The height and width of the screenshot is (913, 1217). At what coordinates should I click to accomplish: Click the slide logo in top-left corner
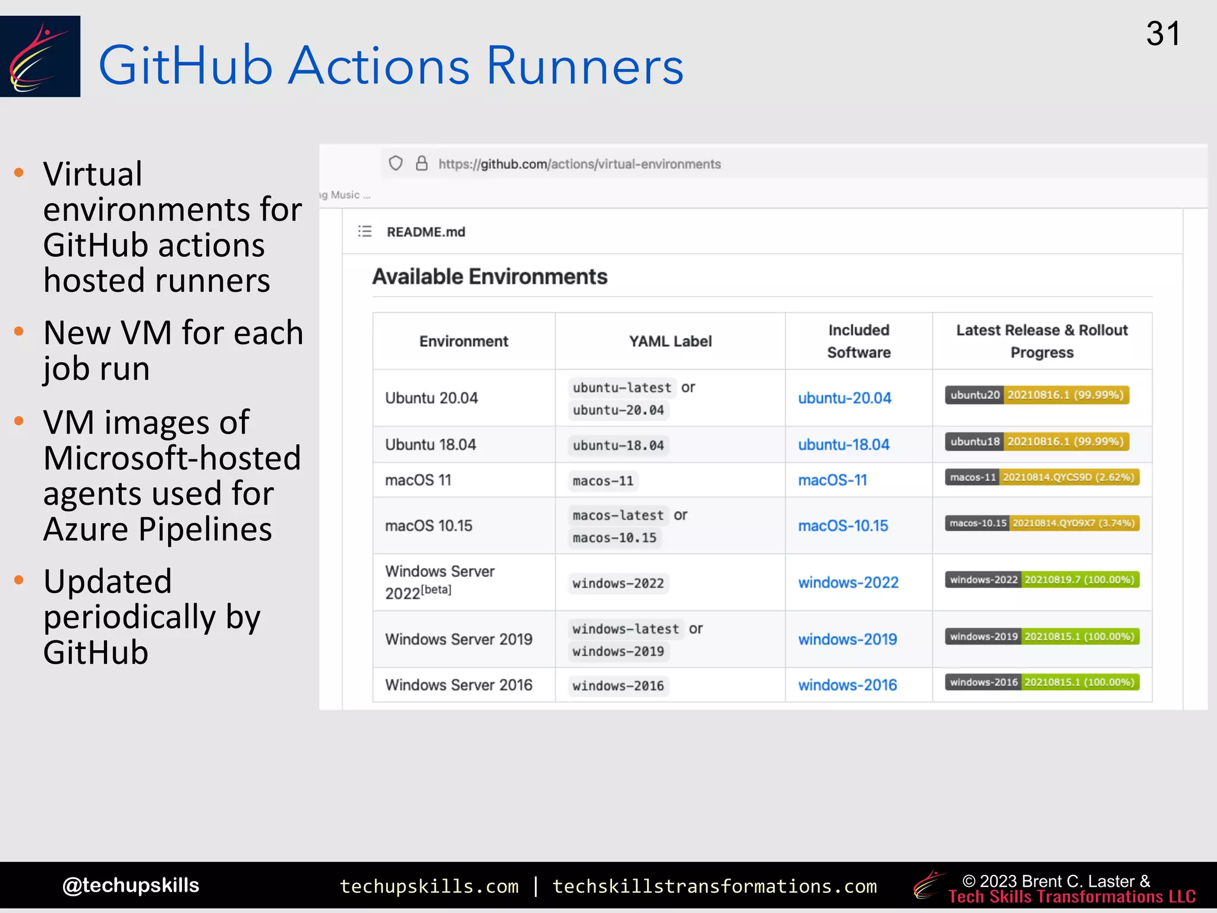coord(40,56)
